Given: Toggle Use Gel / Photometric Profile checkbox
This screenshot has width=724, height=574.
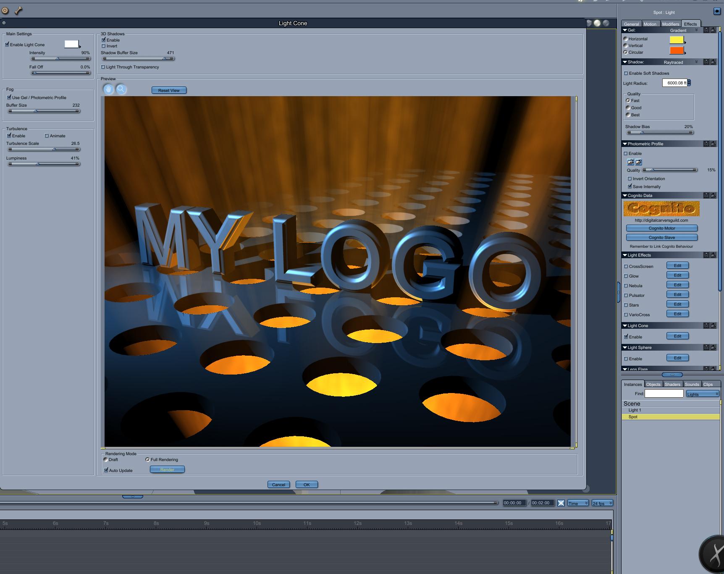Looking at the screenshot, I should point(9,97).
